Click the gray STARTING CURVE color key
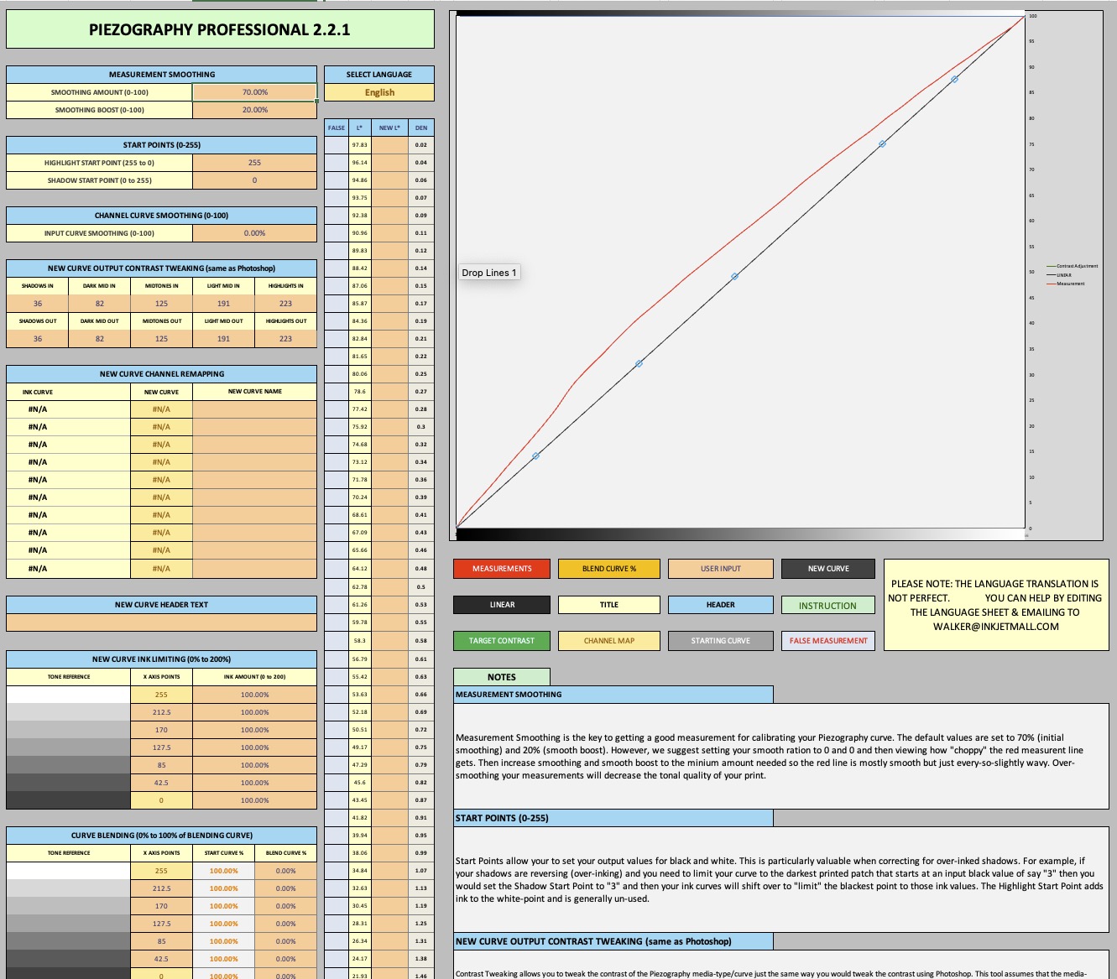1117x979 pixels. 721,641
